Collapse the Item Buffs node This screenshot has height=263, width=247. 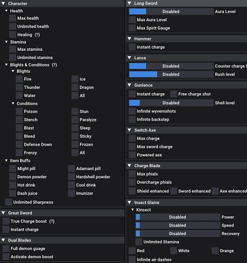click(x=6, y=161)
